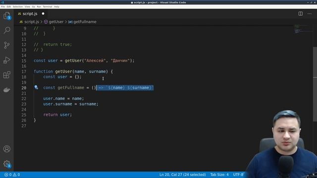
Task: Open the Accounts menu icon
Action: tap(6, 149)
